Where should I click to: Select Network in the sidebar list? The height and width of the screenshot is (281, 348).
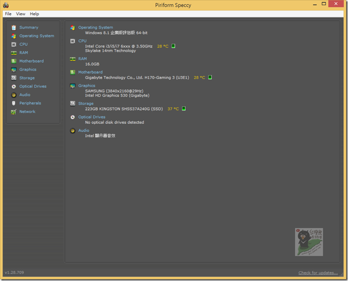coord(27,112)
